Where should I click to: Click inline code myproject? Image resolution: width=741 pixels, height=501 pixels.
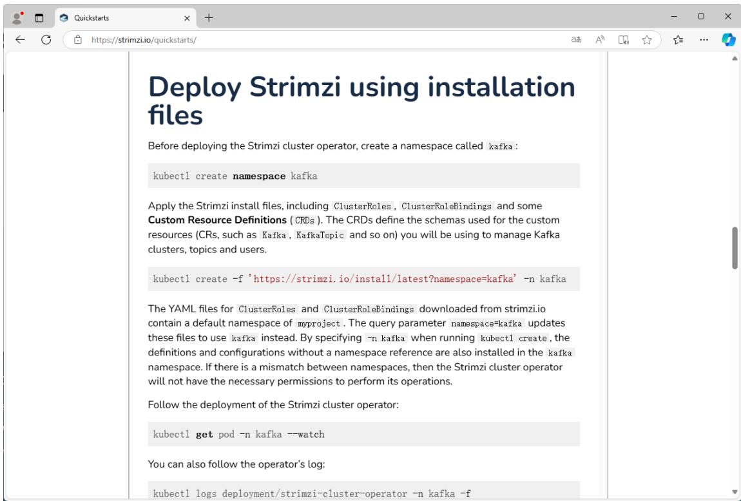319,323
